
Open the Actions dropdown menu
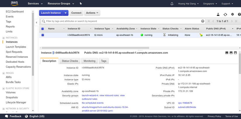pos(92,13)
